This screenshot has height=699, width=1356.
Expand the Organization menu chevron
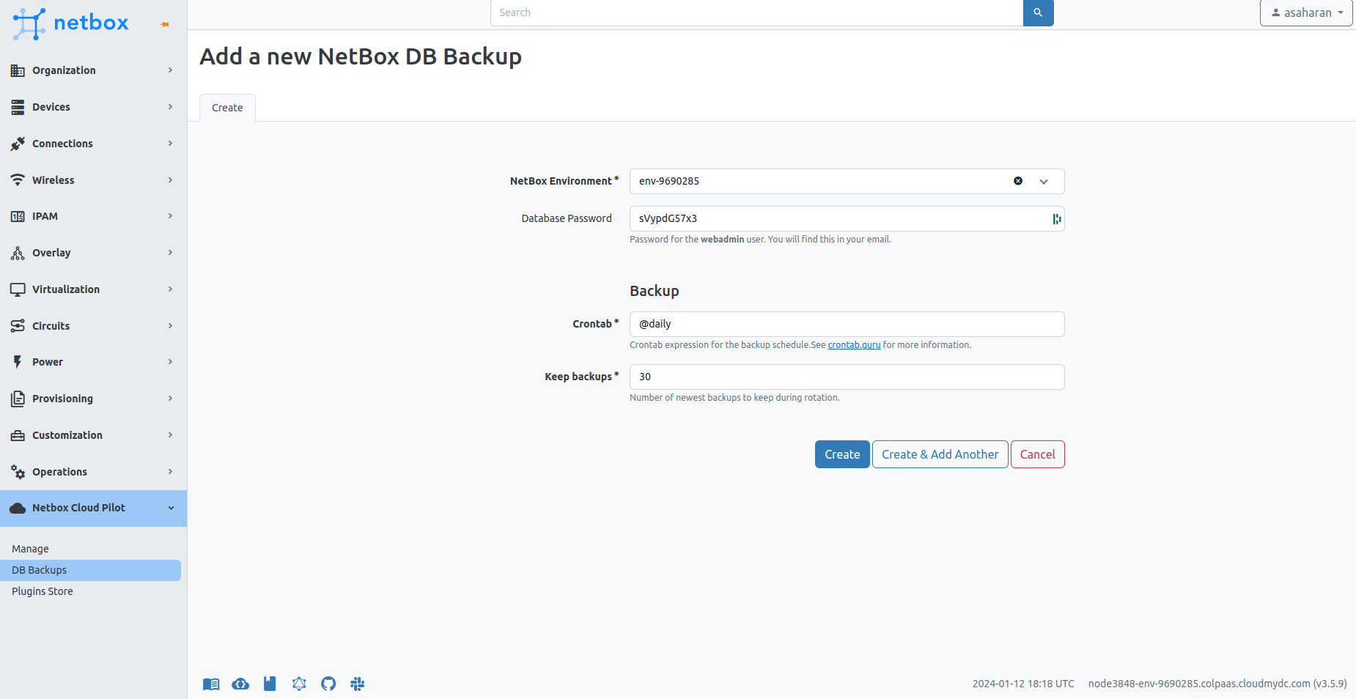pyautogui.click(x=170, y=70)
